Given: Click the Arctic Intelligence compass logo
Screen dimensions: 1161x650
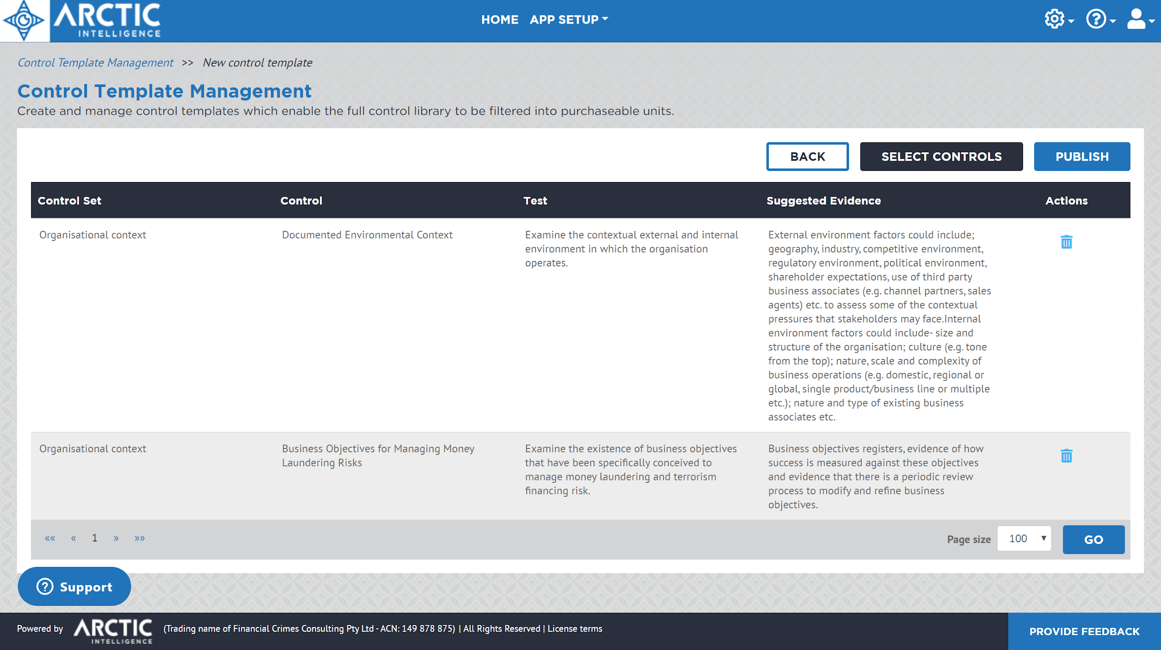Looking at the screenshot, I should click(x=24, y=20).
